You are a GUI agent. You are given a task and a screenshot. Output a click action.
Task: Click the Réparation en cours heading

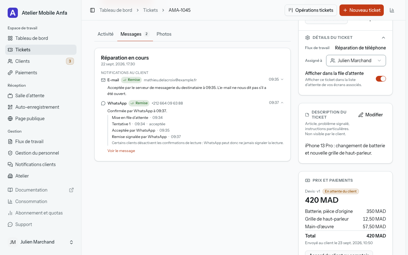pos(125,58)
